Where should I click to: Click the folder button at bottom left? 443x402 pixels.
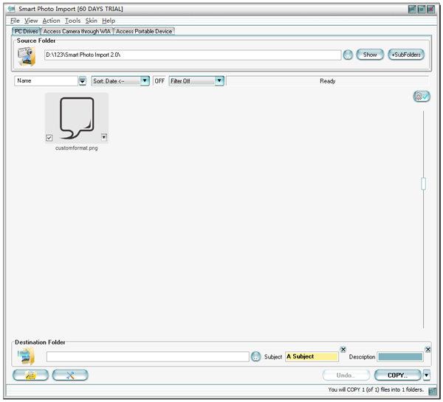coord(31,375)
